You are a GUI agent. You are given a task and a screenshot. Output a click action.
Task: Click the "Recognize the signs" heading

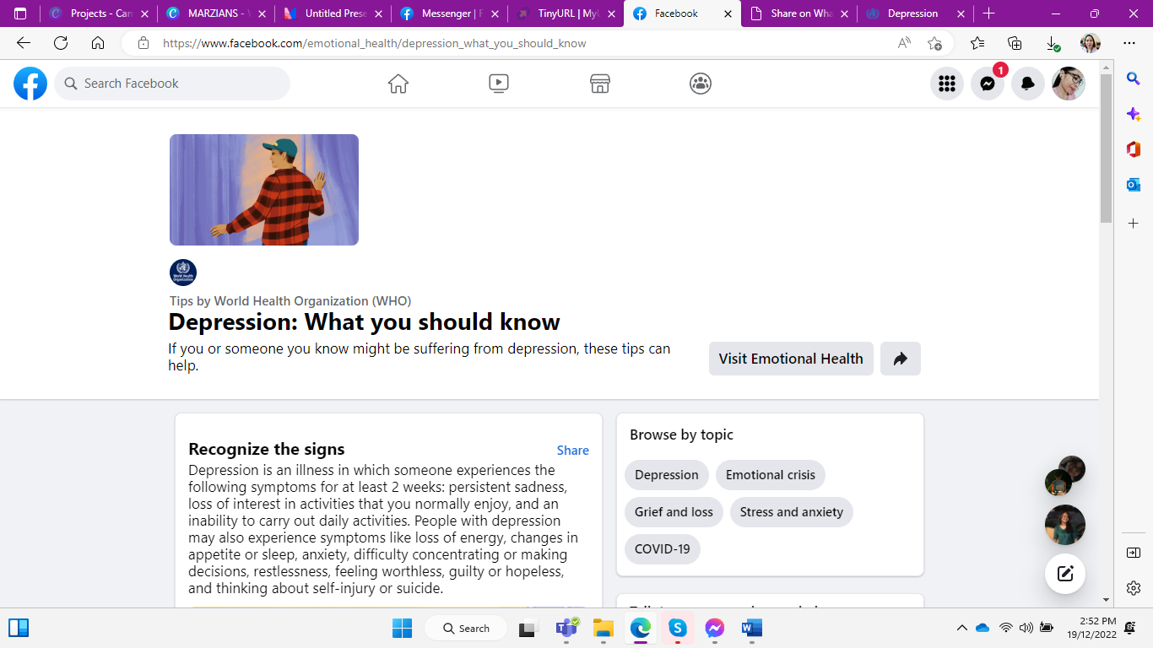tap(267, 450)
